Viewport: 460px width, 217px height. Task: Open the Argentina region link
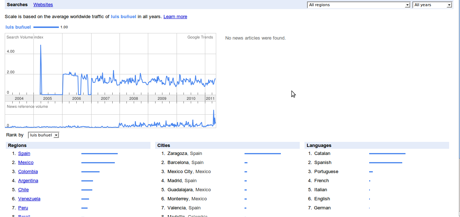tap(28, 181)
